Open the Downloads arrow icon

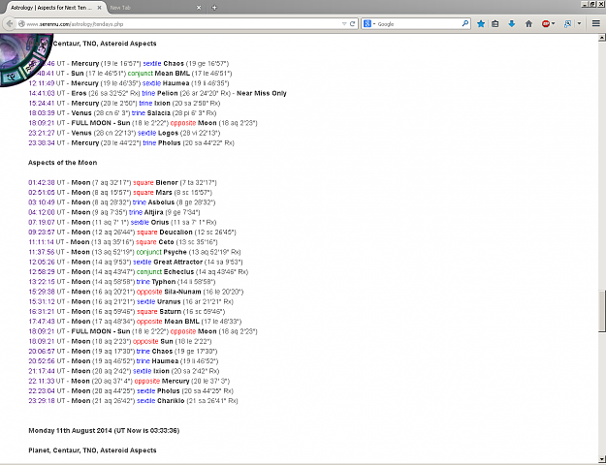click(512, 24)
